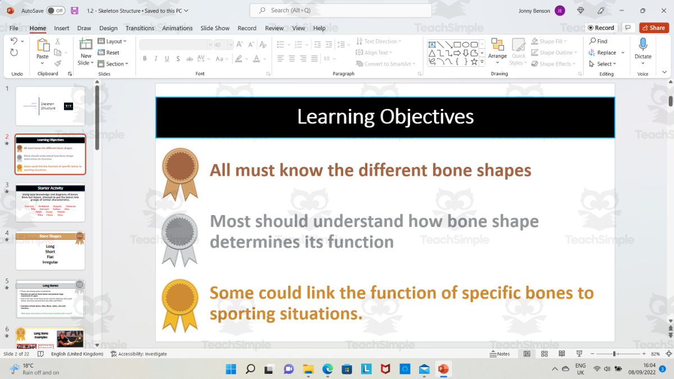The width and height of the screenshot is (674, 379).
Task: Open the File menu
Action: (x=14, y=28)
